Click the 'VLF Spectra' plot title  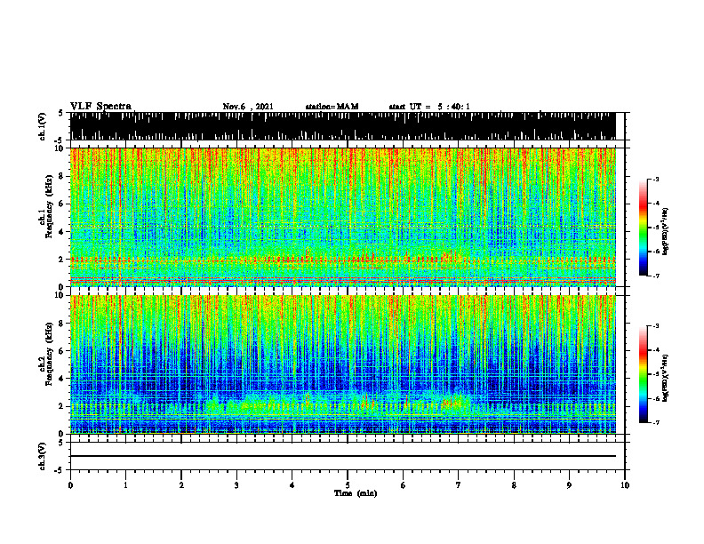(100, 107)
